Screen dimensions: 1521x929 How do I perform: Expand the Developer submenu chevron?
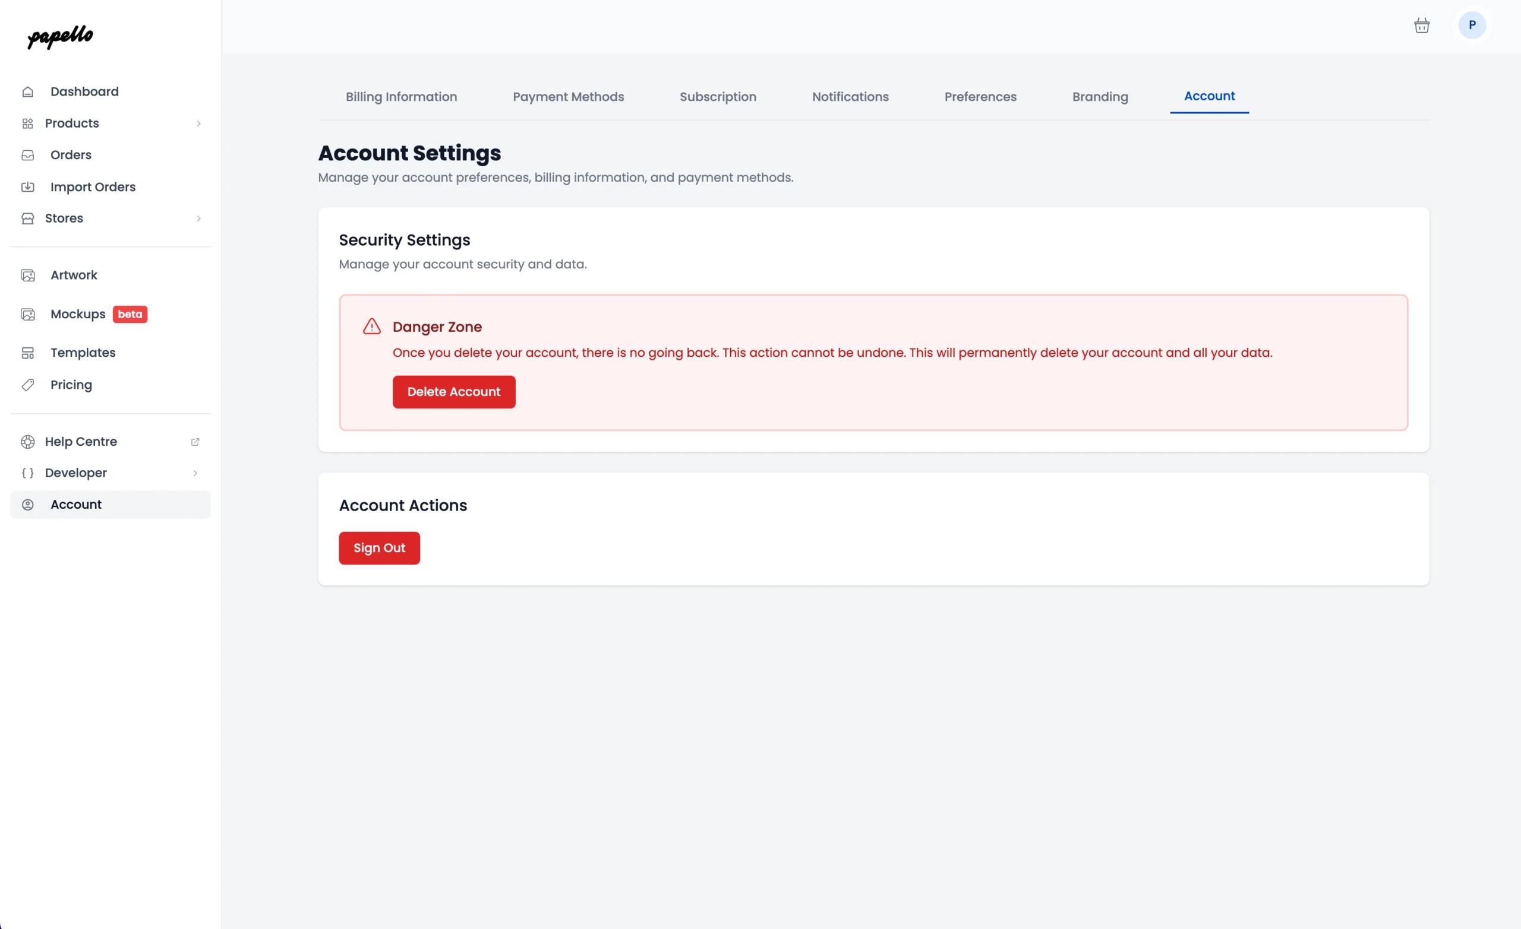point(195,473)
